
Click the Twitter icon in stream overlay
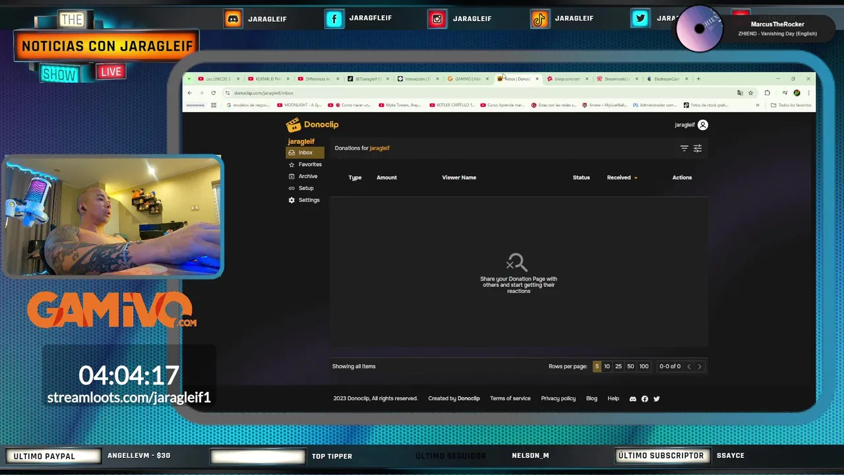(640, 18)
